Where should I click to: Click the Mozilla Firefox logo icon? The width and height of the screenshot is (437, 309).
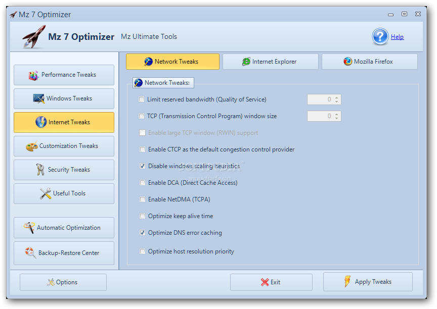tap(347, 62)
